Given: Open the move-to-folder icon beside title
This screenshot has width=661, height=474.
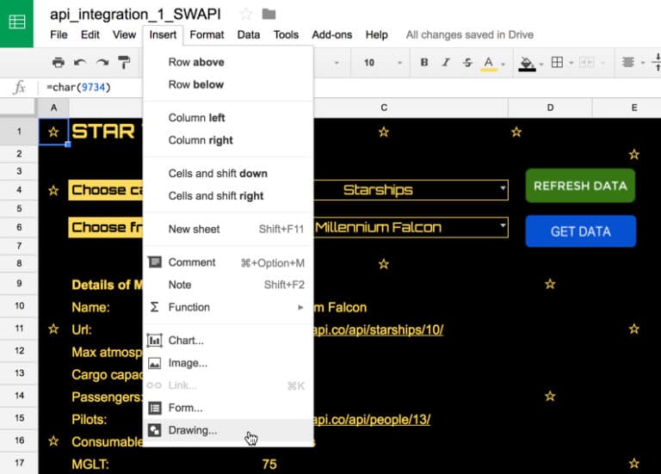Looking at the screenshot, I should pos(269,15).
